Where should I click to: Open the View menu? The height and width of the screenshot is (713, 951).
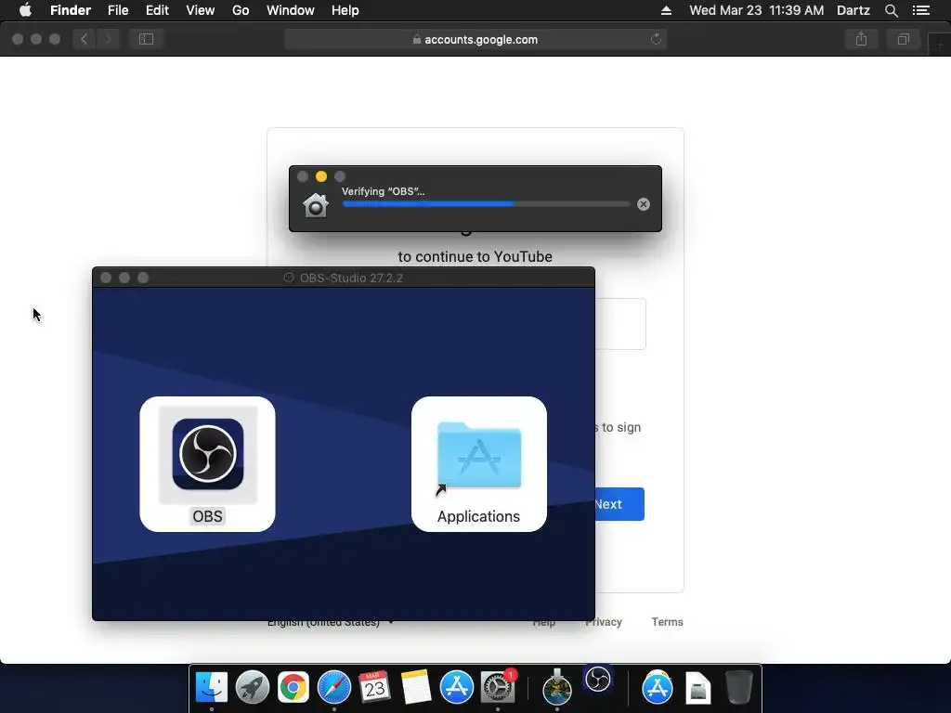pyautogui.click(x=201, y=10)
